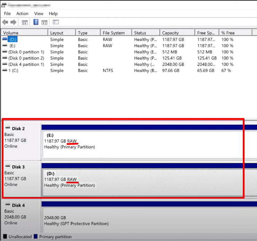The image size is (257, 241).
Task: Select the drive icon of volume (E:)
Action: pos(5,45)
